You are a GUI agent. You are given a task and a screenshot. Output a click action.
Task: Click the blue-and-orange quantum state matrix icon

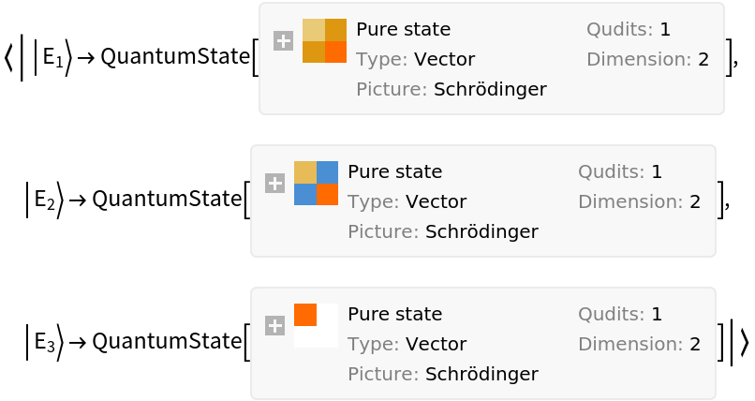(x=316, y=184)
